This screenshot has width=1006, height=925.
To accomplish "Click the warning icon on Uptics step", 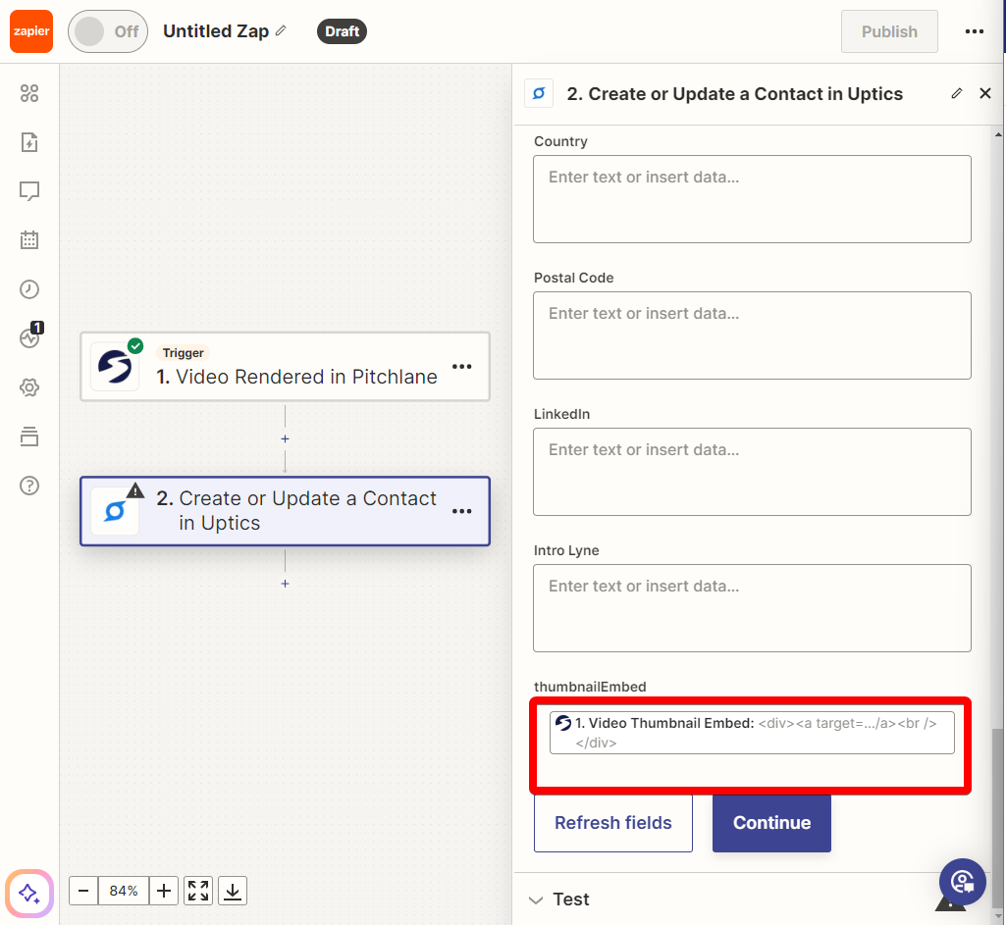I will 135,490.
